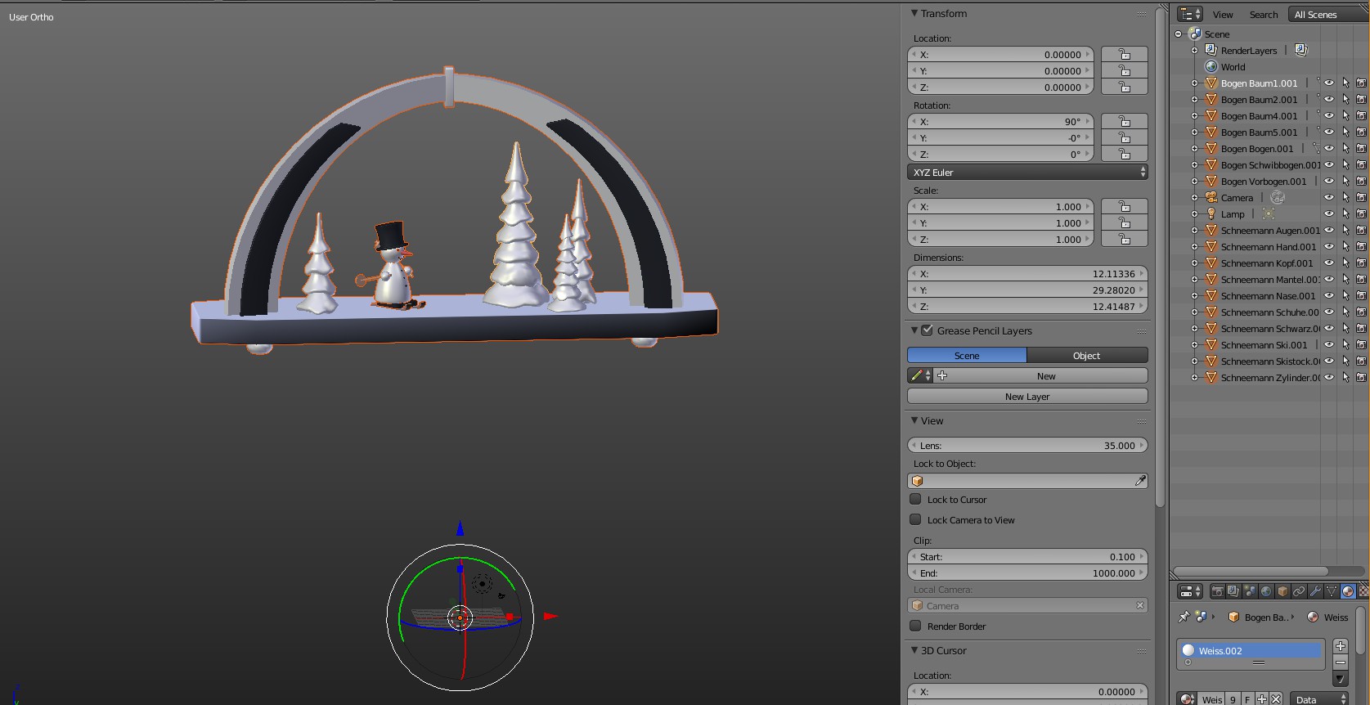Enable the Lock Camera to View checkbox
Viewport: 1370px width, 705px height.
click(x=915, y=519)
